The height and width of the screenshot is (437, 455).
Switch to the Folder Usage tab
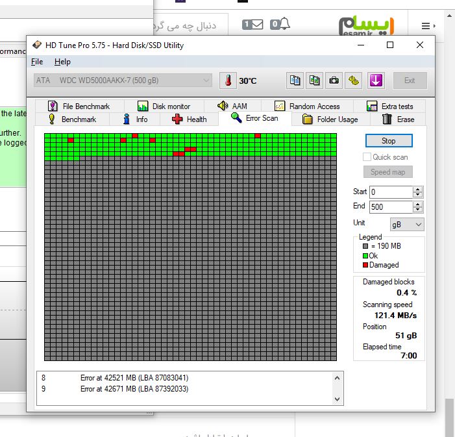click(331, 119)
